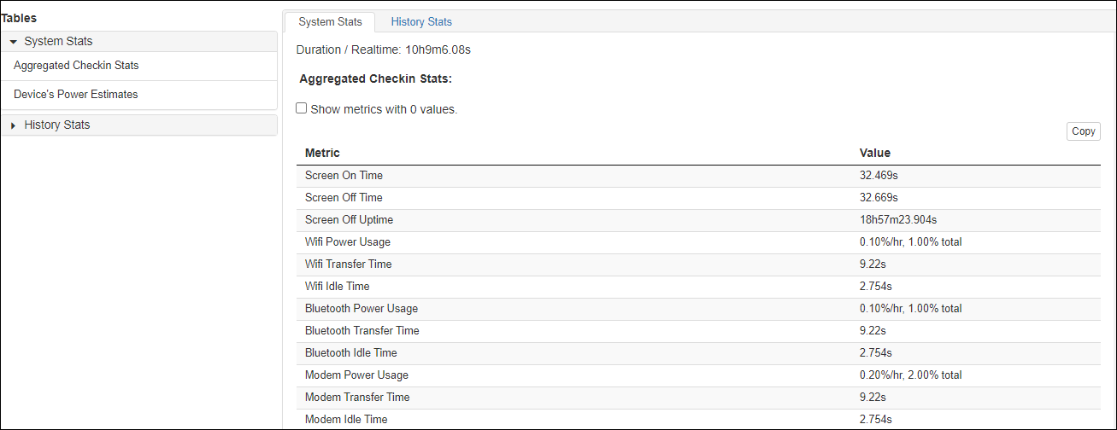Click the Wifi Transfer Time row
Image resolution: width=1117 pixels, height=430 pixels.
[x=348, y=264]
